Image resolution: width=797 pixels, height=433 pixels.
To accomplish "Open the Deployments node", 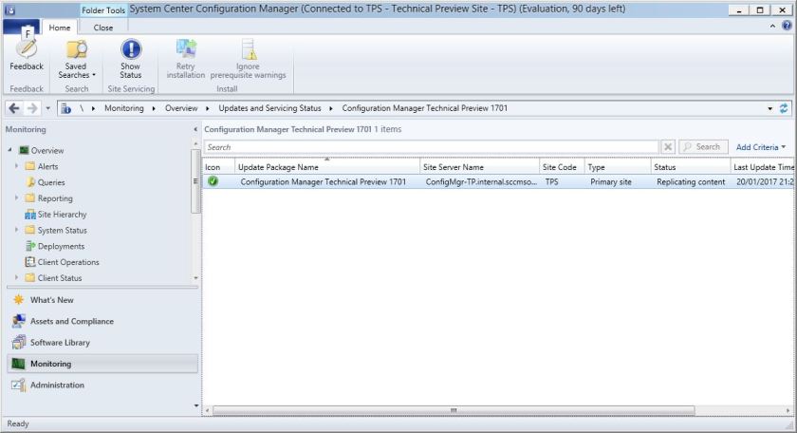I will click(x=61, y=246).
